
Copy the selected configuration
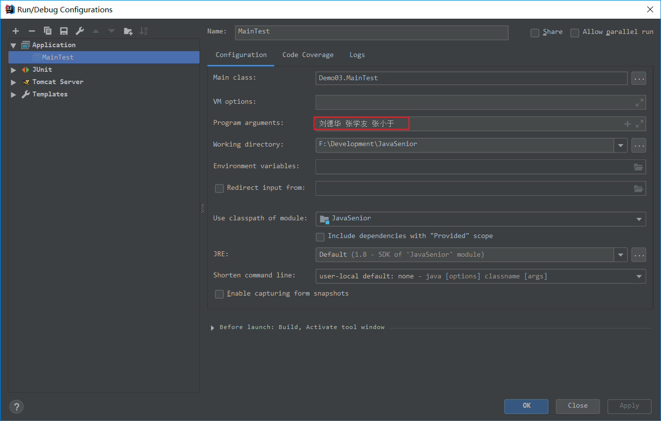48,31
